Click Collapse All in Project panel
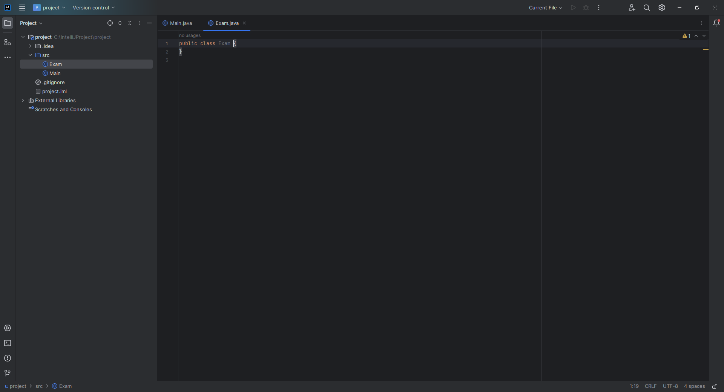Screen dimensions: 724x392 130,23
